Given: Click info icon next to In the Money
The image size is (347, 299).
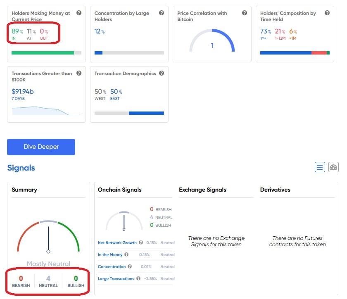Looking at the screenshot, I should [126, 255].
